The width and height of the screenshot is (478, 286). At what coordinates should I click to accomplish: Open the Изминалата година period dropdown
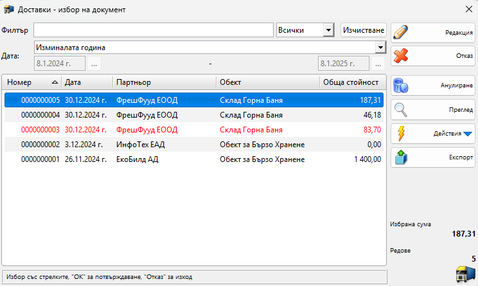[x=380, y=48]
